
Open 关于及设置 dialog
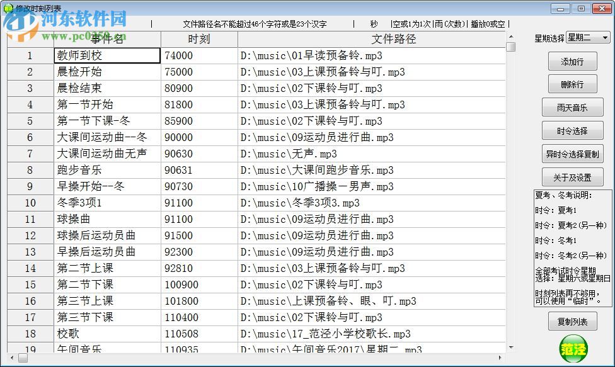573,177
